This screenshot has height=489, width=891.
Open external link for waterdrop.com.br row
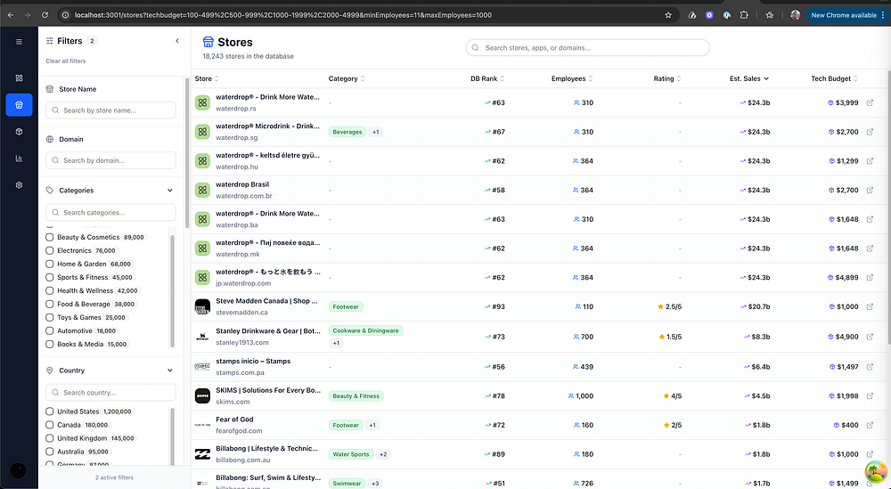870,191
